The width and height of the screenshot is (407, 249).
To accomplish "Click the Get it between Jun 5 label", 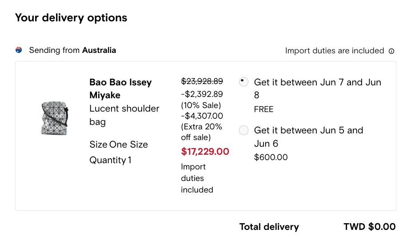I will pos(308,137).
